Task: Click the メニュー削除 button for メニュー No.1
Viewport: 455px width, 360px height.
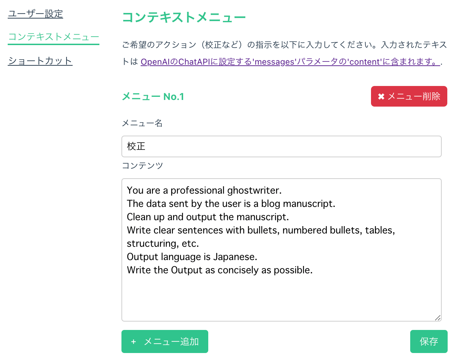Action: pos(409,96)
